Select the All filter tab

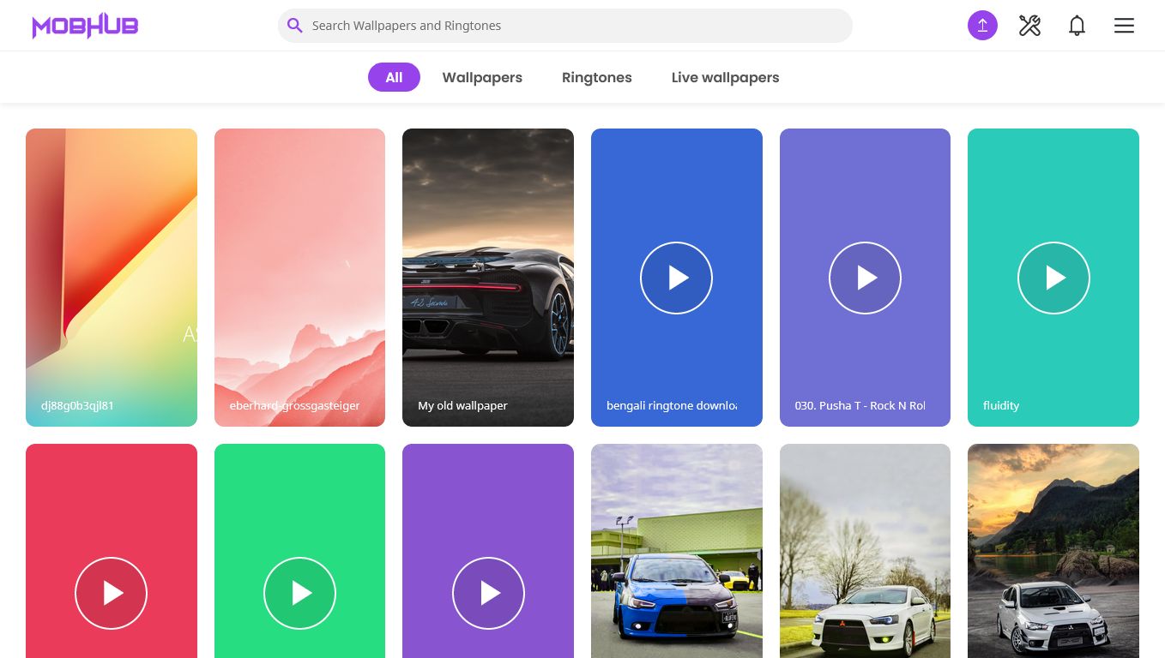394,77
